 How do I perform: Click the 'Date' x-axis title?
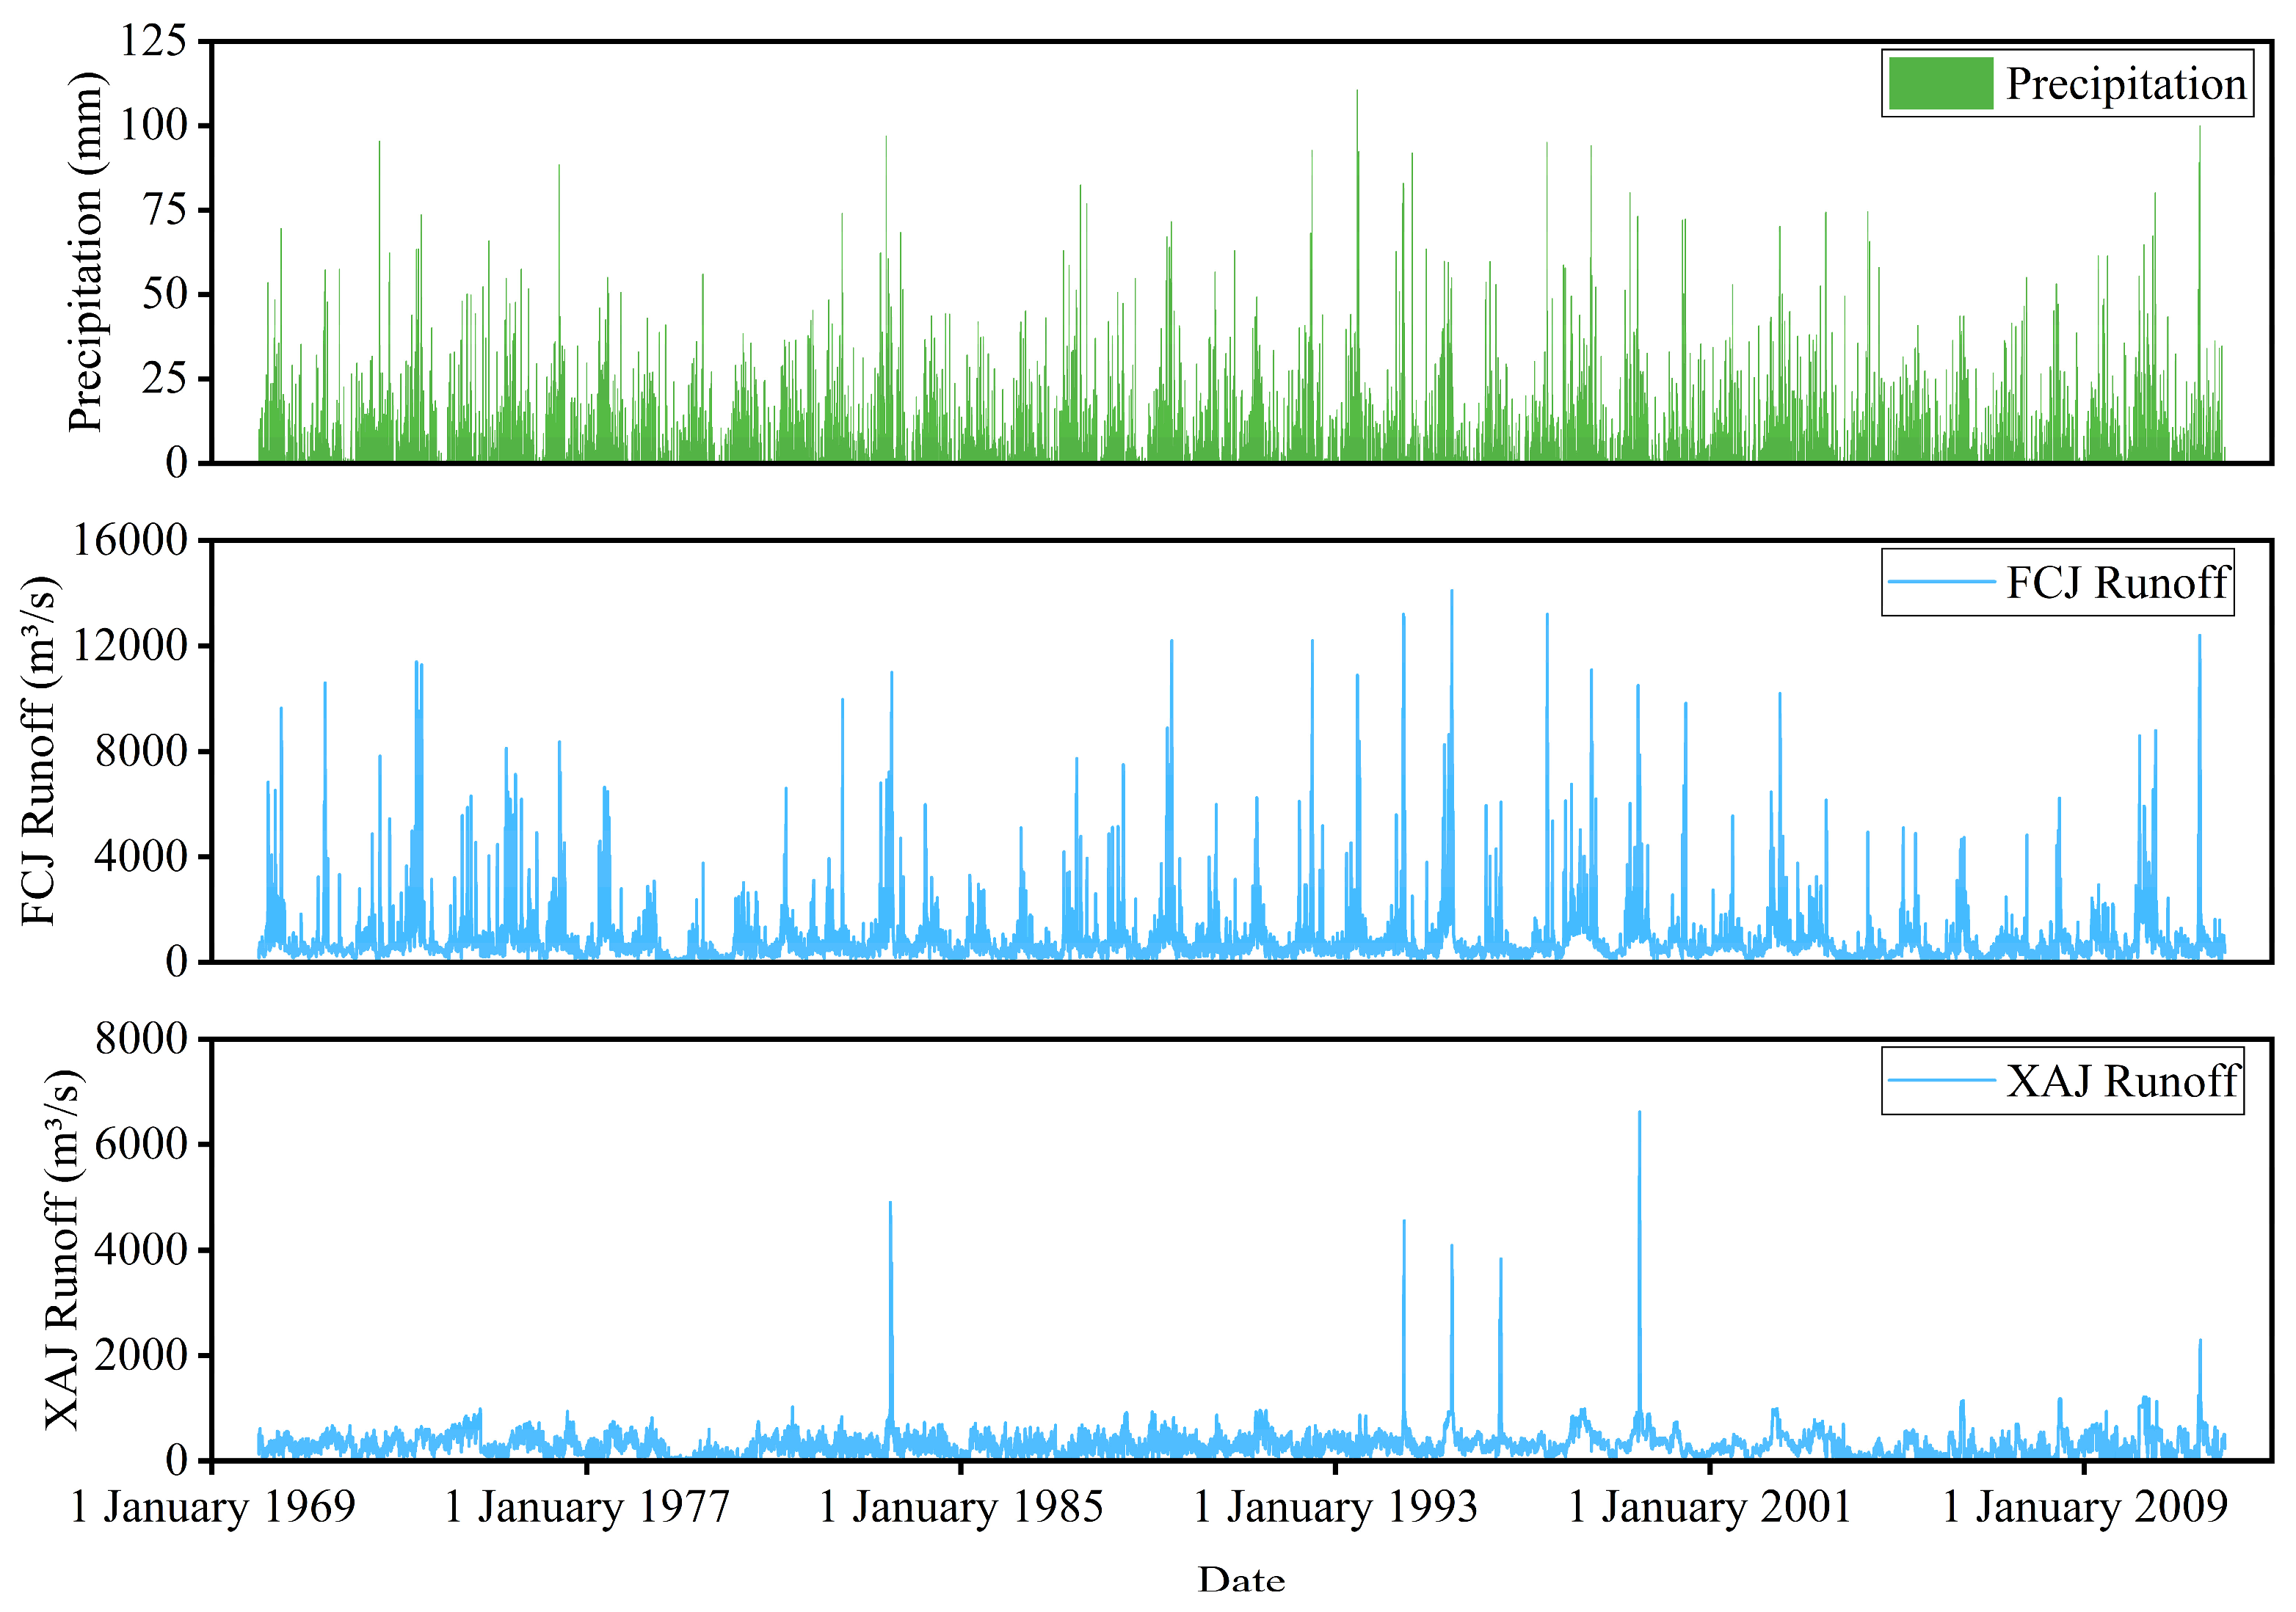(x=1242, y=1580)
